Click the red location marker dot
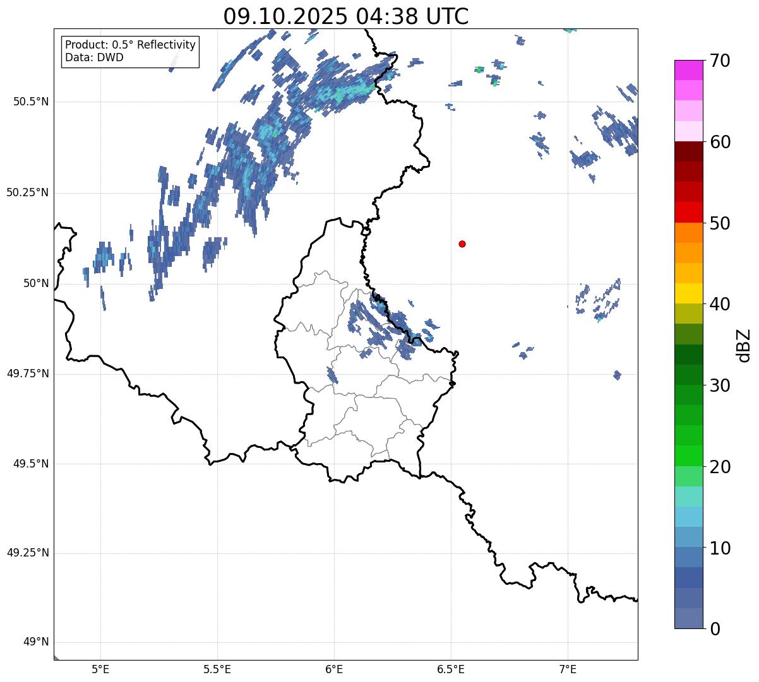This screenshot has width=759, height=682. click(462, 244)
